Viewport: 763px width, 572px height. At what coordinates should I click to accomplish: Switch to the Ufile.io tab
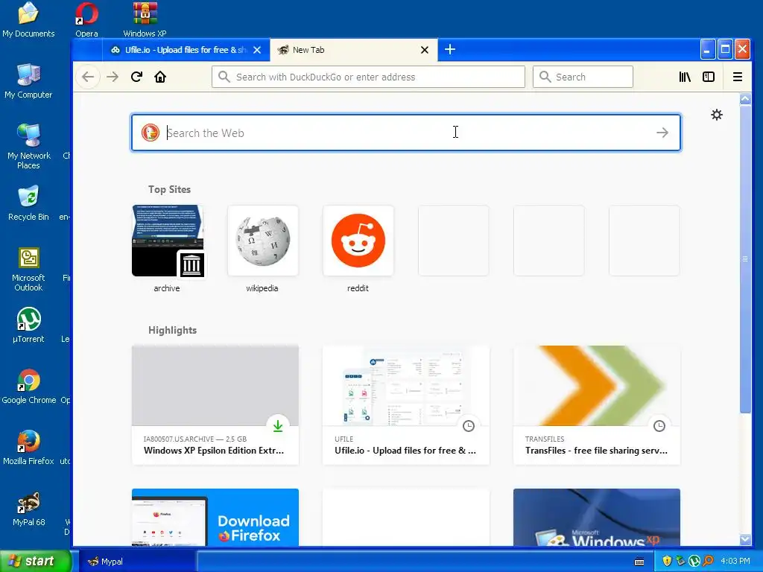(x=186, y=50)
